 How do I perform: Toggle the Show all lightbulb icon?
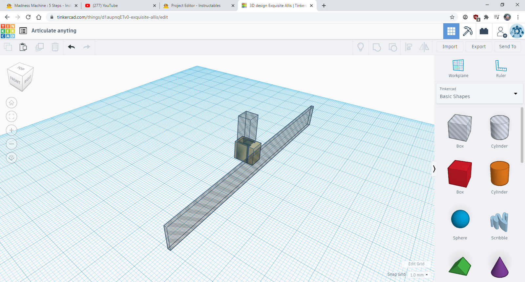[361, 47]
